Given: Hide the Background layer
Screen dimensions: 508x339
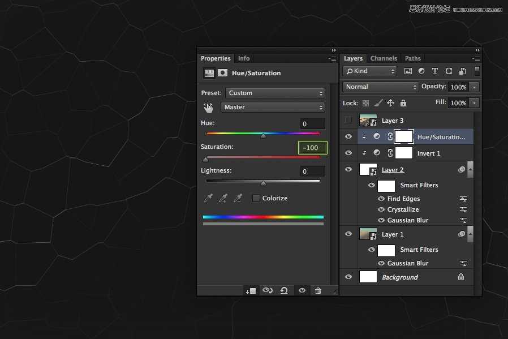Looking at the screenshot, I should point(348,277).
